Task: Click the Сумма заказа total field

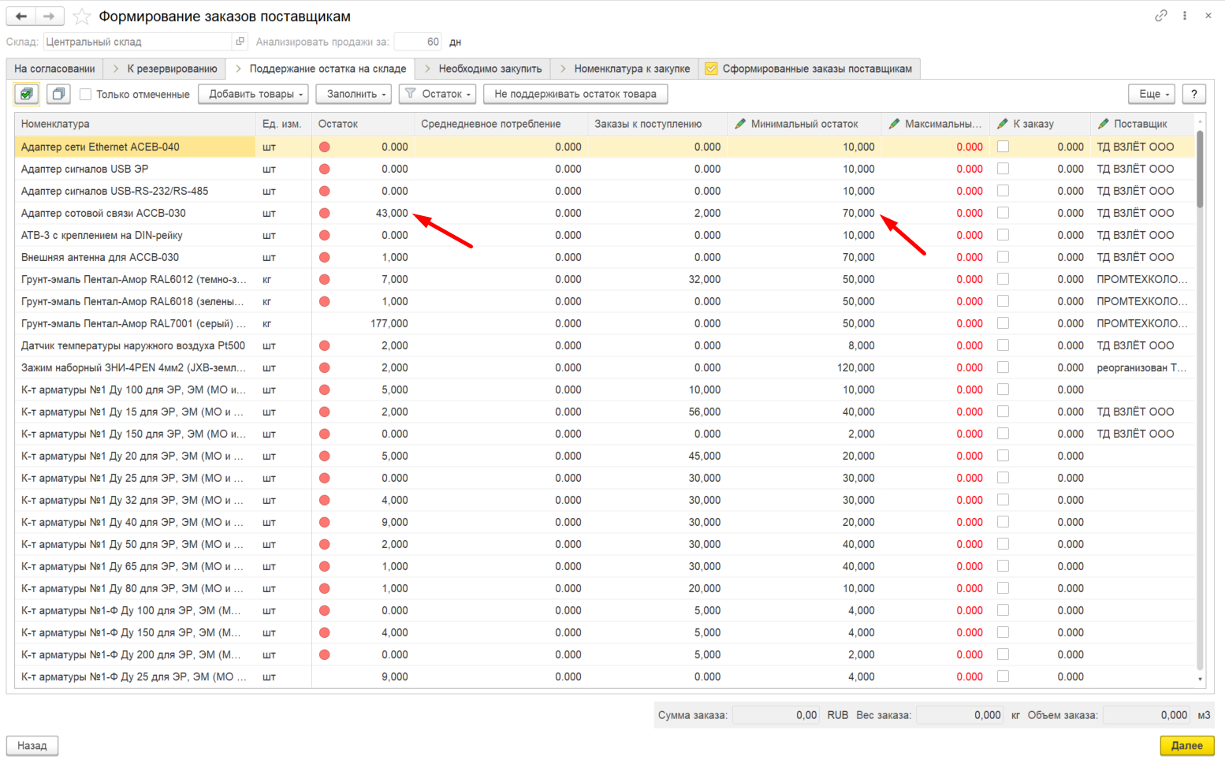Action: (776, 715)
